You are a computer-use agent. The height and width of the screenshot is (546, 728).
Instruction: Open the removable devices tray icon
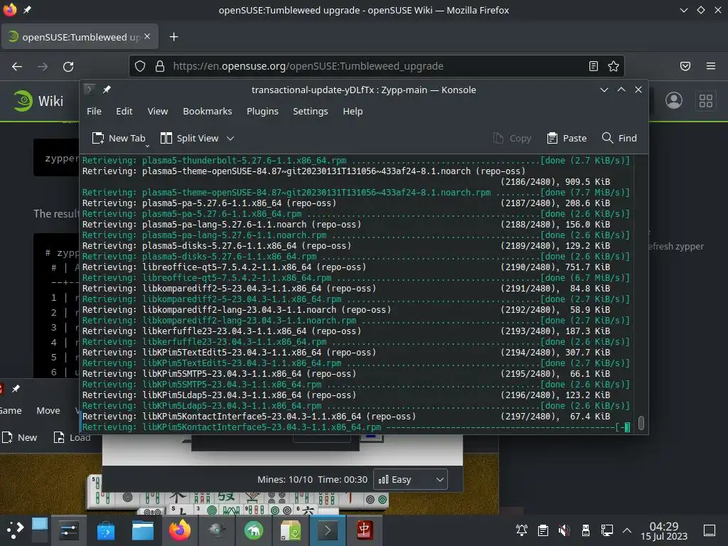tap(586, 530)
